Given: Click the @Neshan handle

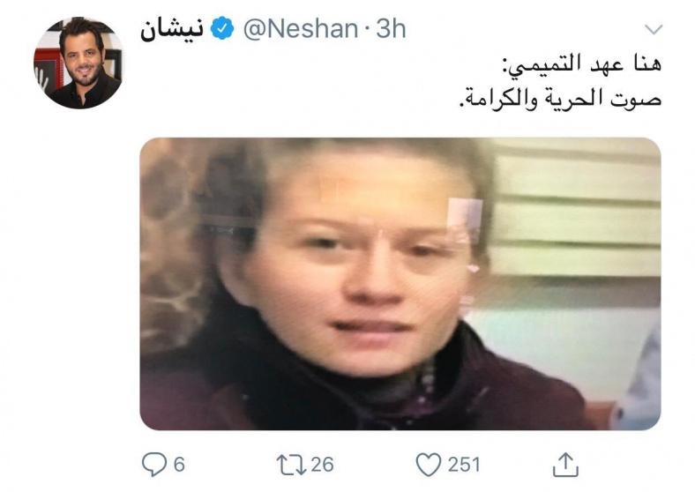Looking at the screenshot, I should (x=301, y=29).
